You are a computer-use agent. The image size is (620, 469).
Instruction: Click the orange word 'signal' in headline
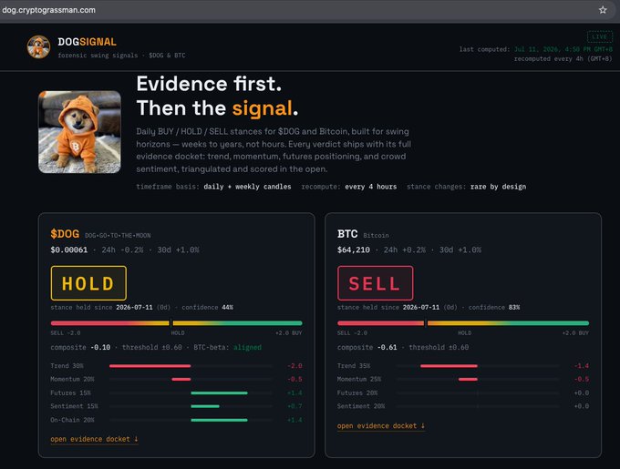263,108
